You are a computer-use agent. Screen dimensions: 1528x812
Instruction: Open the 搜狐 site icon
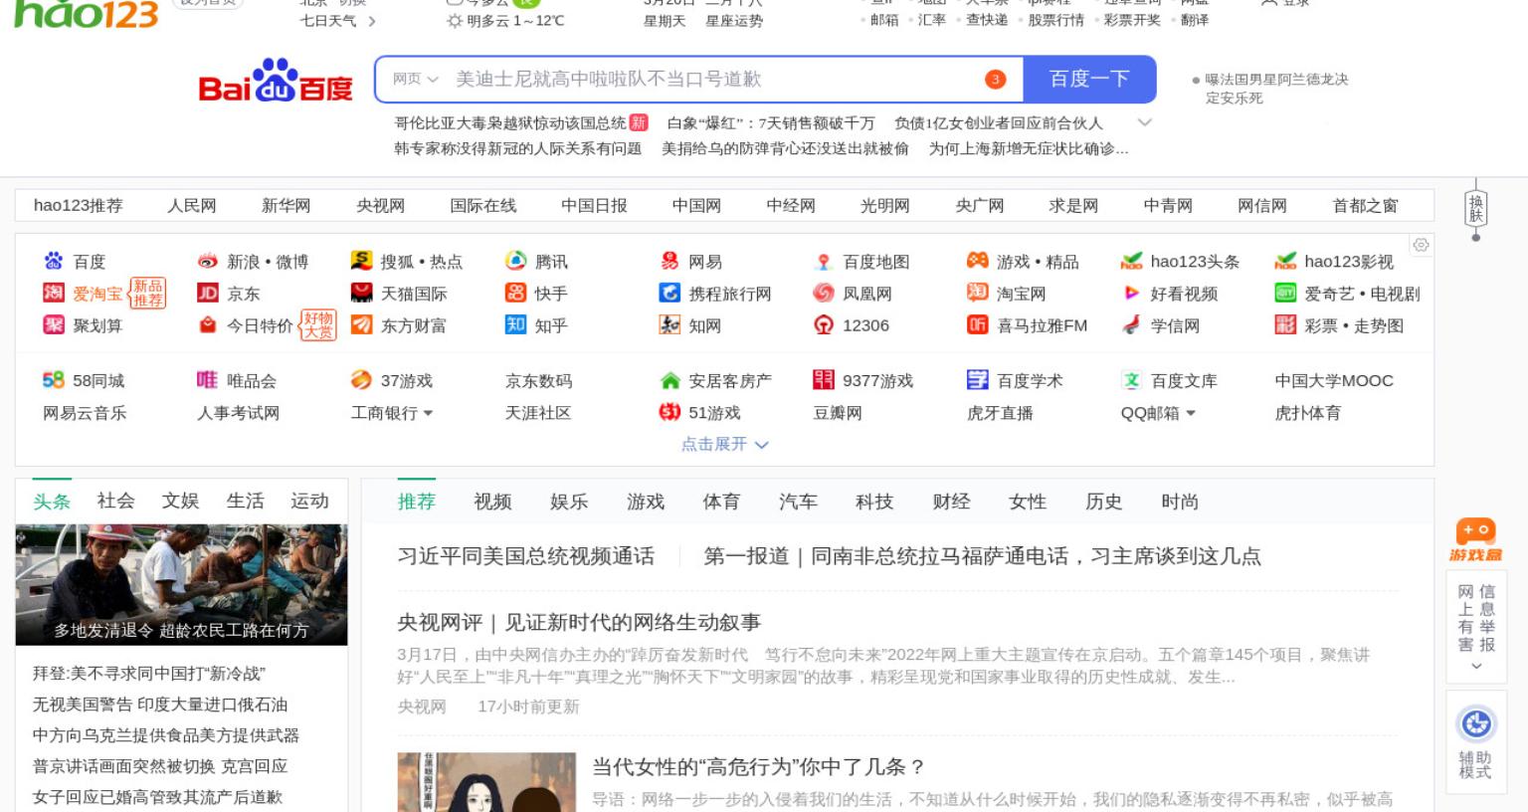[x=361, y=262]
